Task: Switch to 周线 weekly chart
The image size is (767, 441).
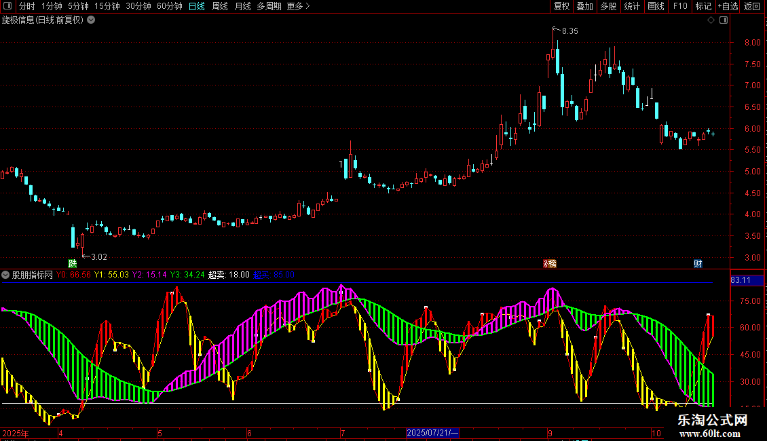Action: [x=220, y=6]
